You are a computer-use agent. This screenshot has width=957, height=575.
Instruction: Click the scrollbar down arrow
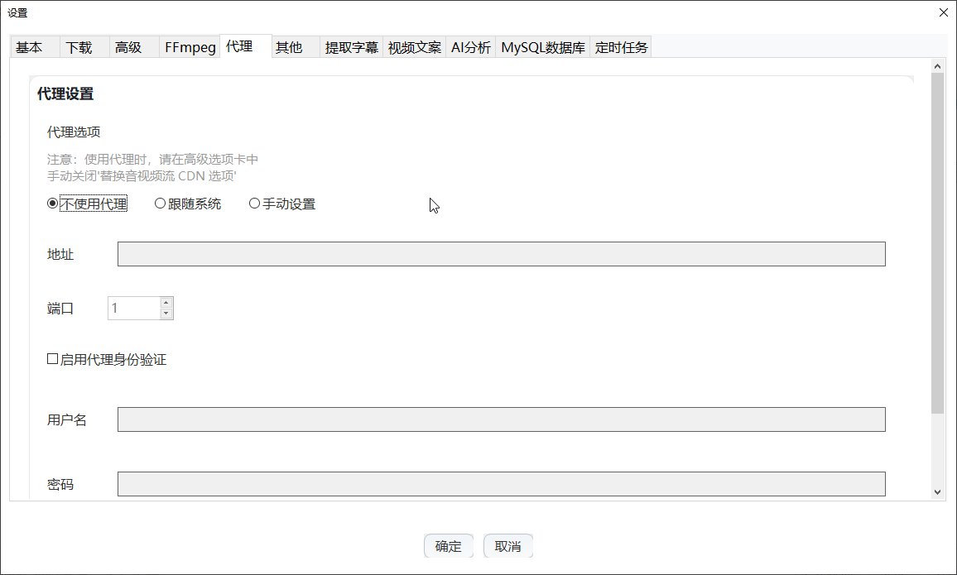(x=937, y=491)
